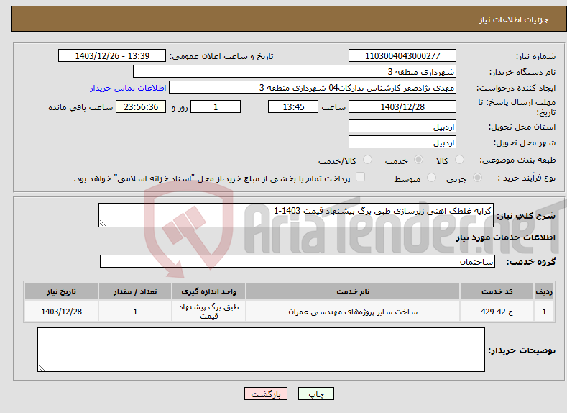
Task: Click the اطلاعات خدمات مورد نیاز heading
Action: coord(505,237)
